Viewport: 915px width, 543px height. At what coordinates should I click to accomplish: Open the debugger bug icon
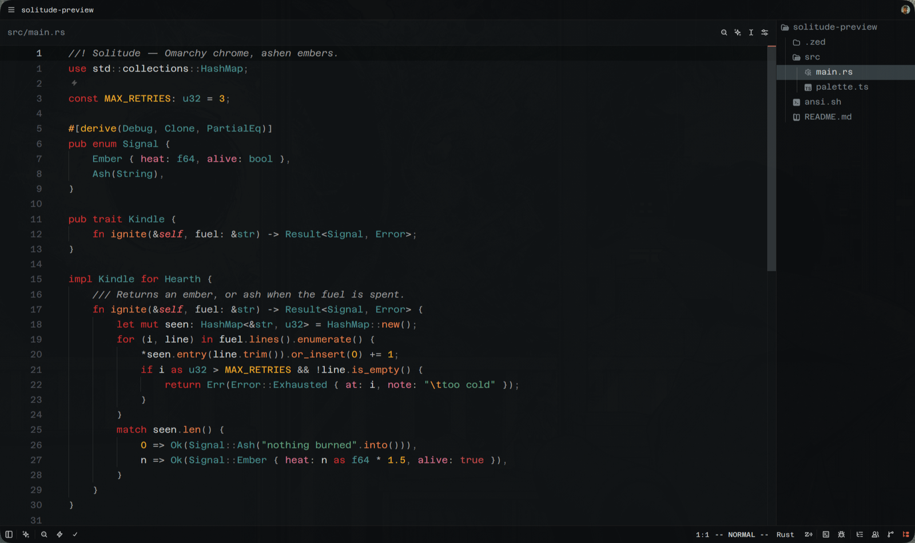pyautogui.click(x=841, y=534)
